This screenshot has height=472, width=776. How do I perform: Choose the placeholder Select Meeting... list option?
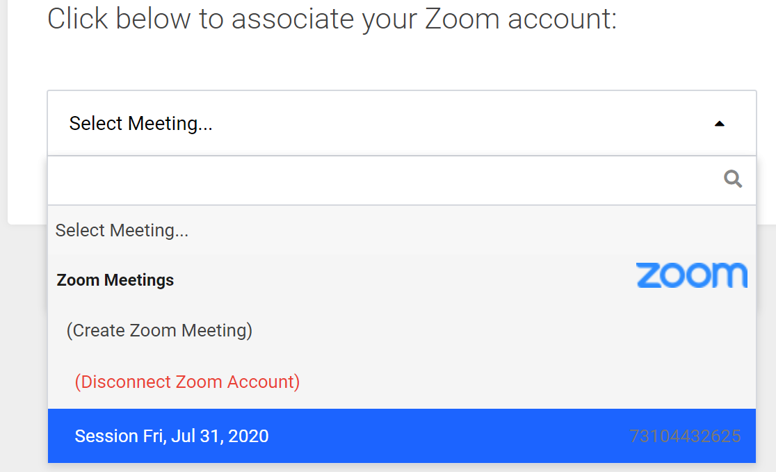click(x=122, y=230)
